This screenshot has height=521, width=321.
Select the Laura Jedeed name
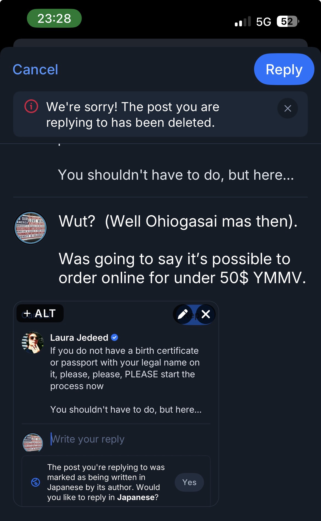click(x=79, y=337)
